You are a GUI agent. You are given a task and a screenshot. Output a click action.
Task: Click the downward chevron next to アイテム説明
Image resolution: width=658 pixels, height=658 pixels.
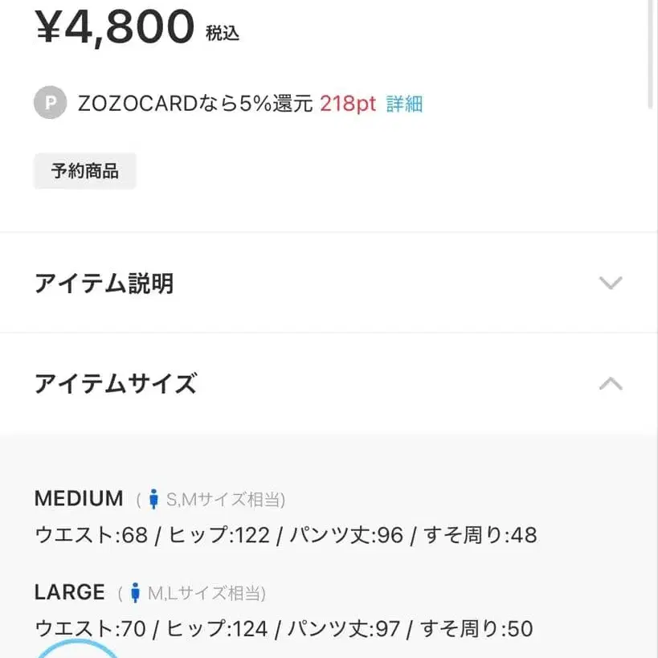coord(611,284)
